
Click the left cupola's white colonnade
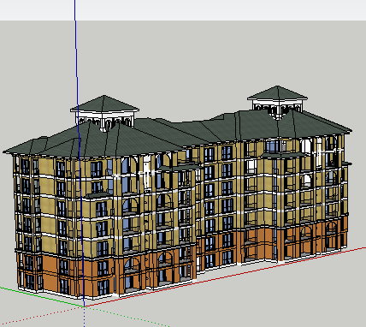(x=105, y=121)
